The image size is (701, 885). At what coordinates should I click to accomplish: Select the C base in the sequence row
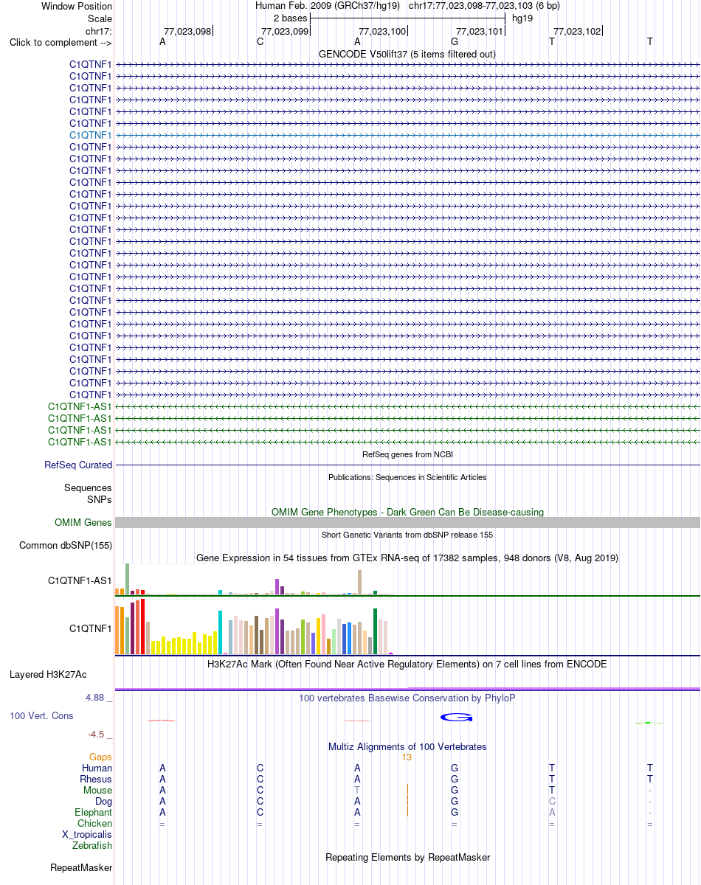tap(260, 42)
